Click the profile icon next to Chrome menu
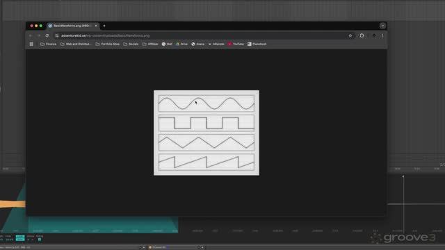The height and width of the screenshot is (250, 445). [x=374, y=35]
